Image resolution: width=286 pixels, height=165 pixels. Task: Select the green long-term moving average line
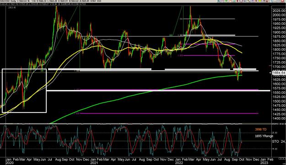(146, 92)
